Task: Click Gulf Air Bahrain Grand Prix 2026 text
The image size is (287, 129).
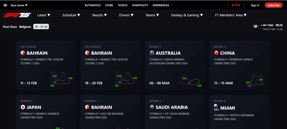Action: pos(104,115)
